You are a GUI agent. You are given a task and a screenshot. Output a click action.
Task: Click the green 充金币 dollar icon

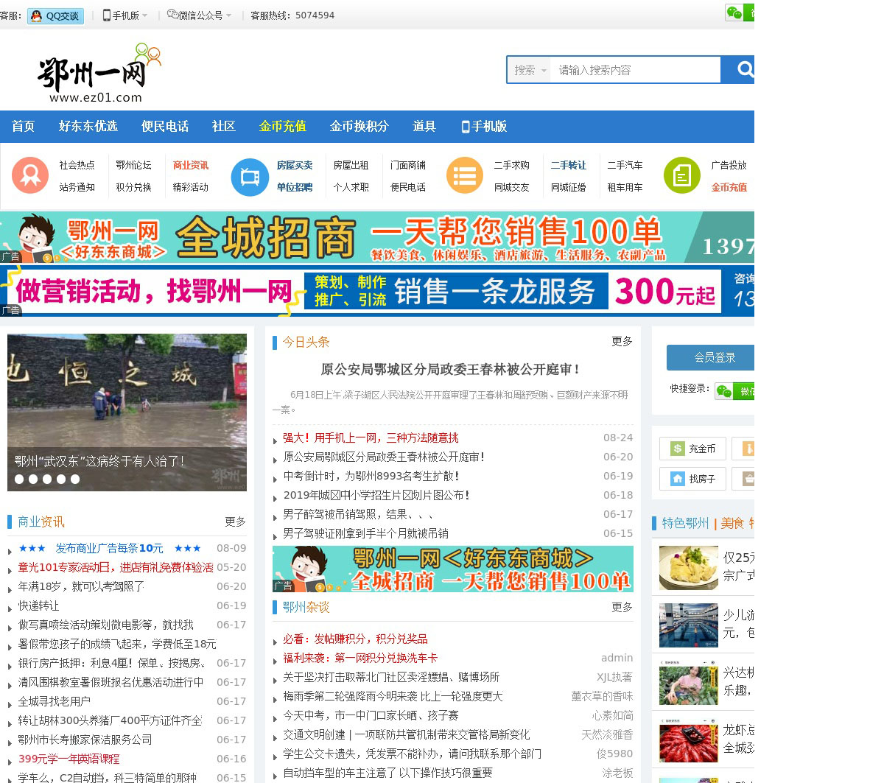(677, 449)
